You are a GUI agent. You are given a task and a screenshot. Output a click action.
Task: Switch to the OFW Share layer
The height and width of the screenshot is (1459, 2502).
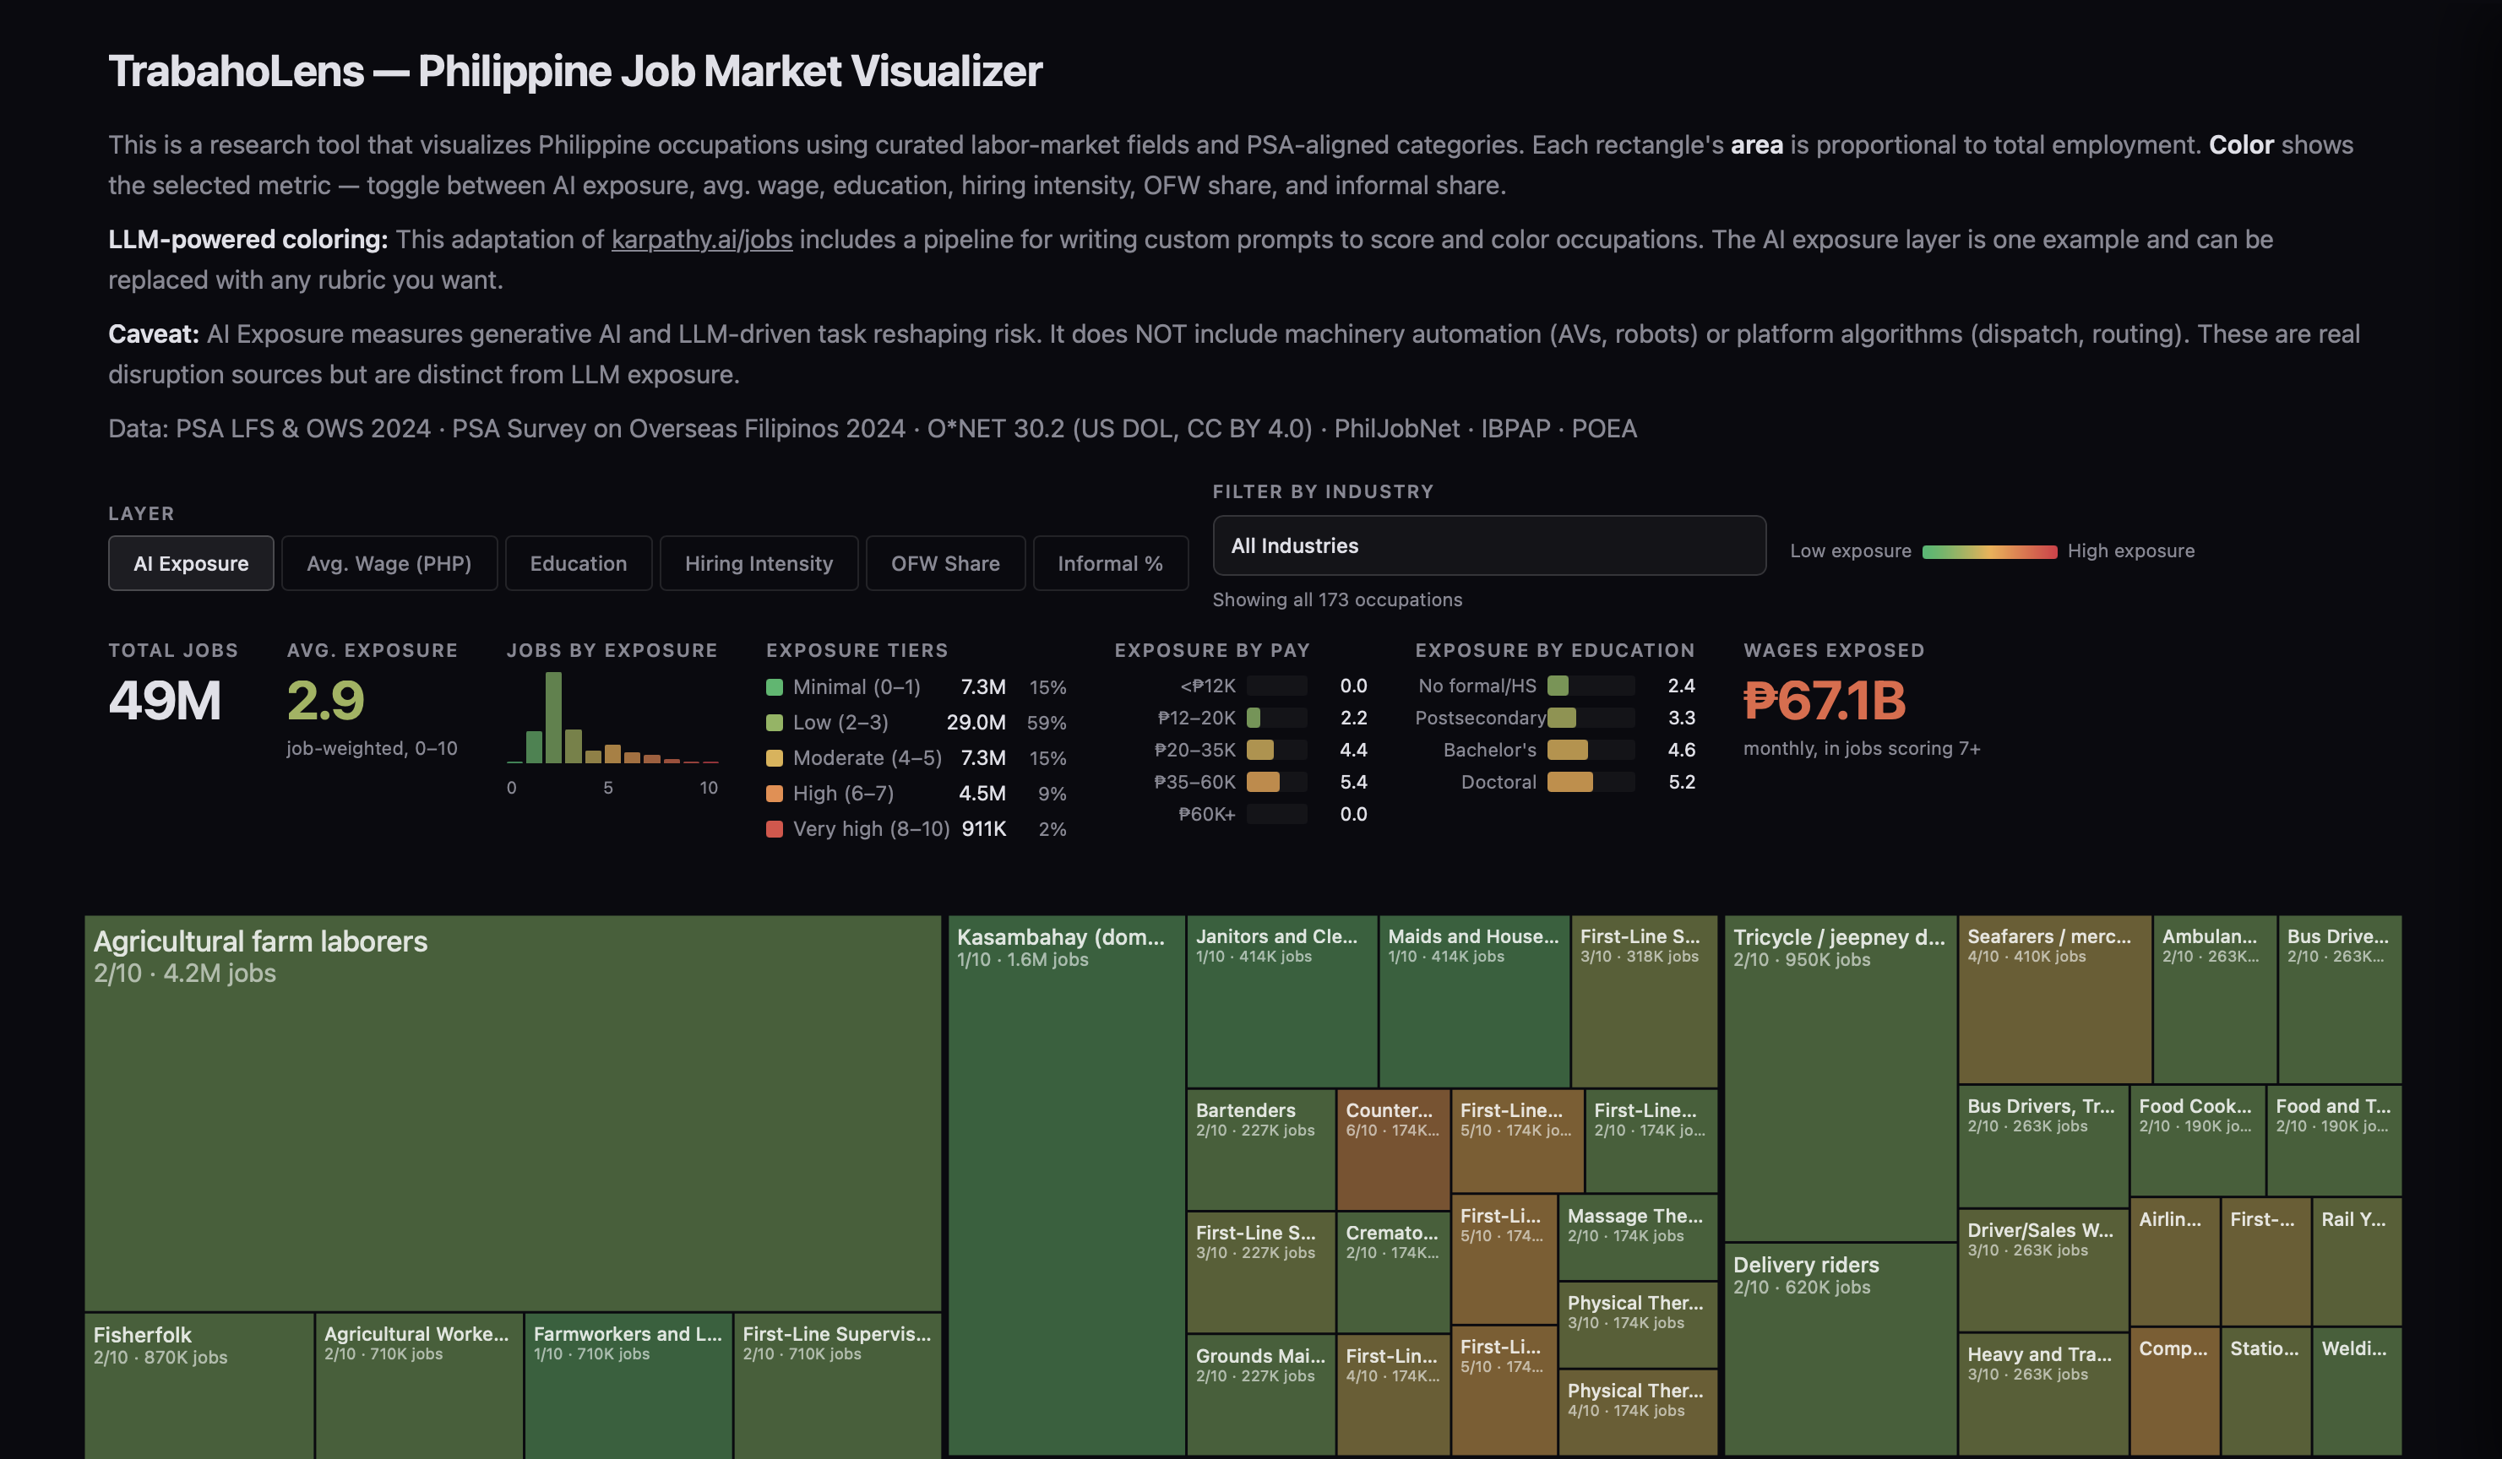click(944, 563)
